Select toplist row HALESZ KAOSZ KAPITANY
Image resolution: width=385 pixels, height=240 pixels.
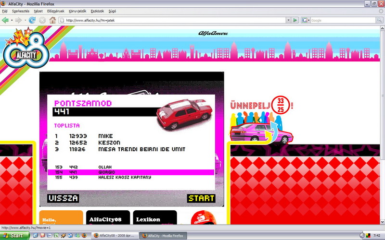tap(103, 177)
